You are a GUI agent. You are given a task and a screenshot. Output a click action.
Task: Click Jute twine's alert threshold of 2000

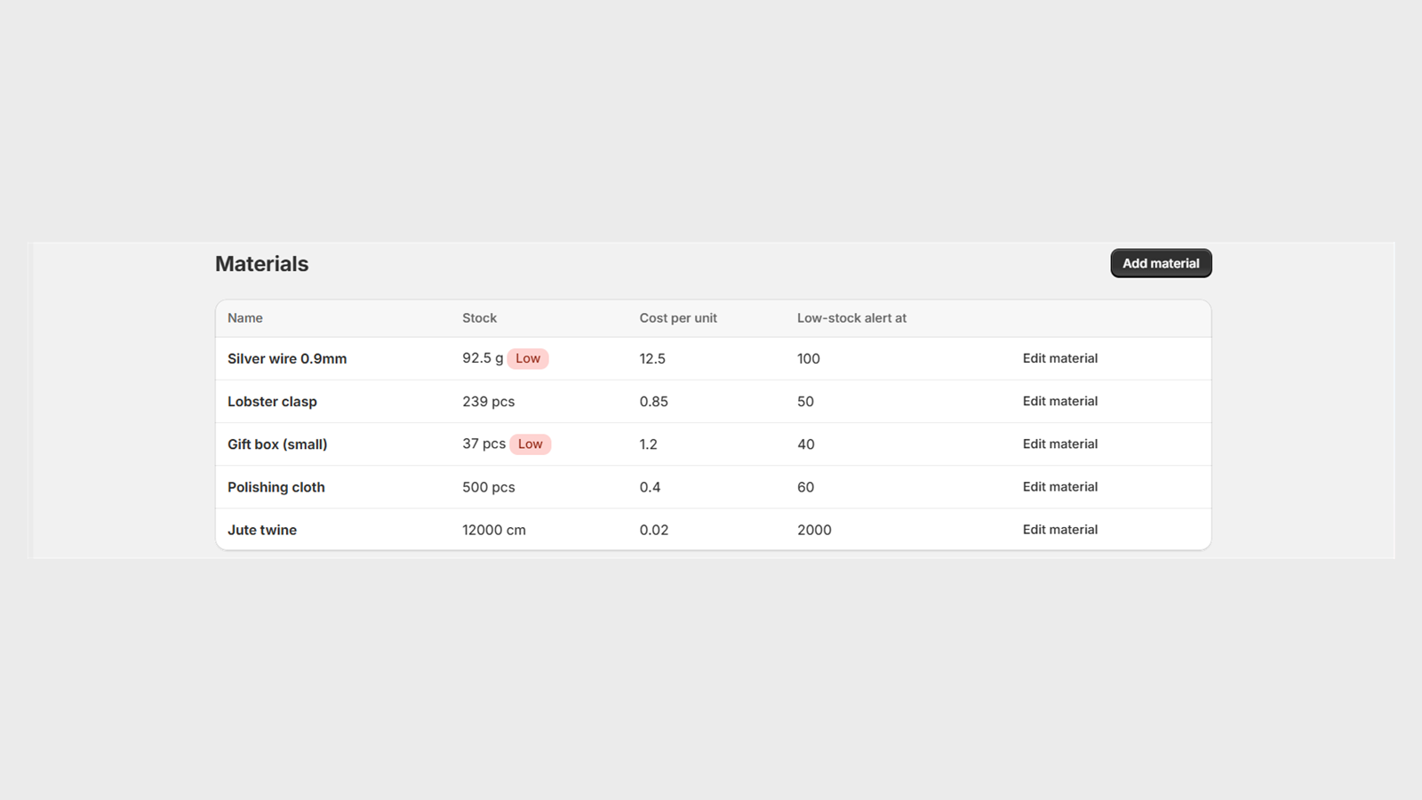click(814, 530)
